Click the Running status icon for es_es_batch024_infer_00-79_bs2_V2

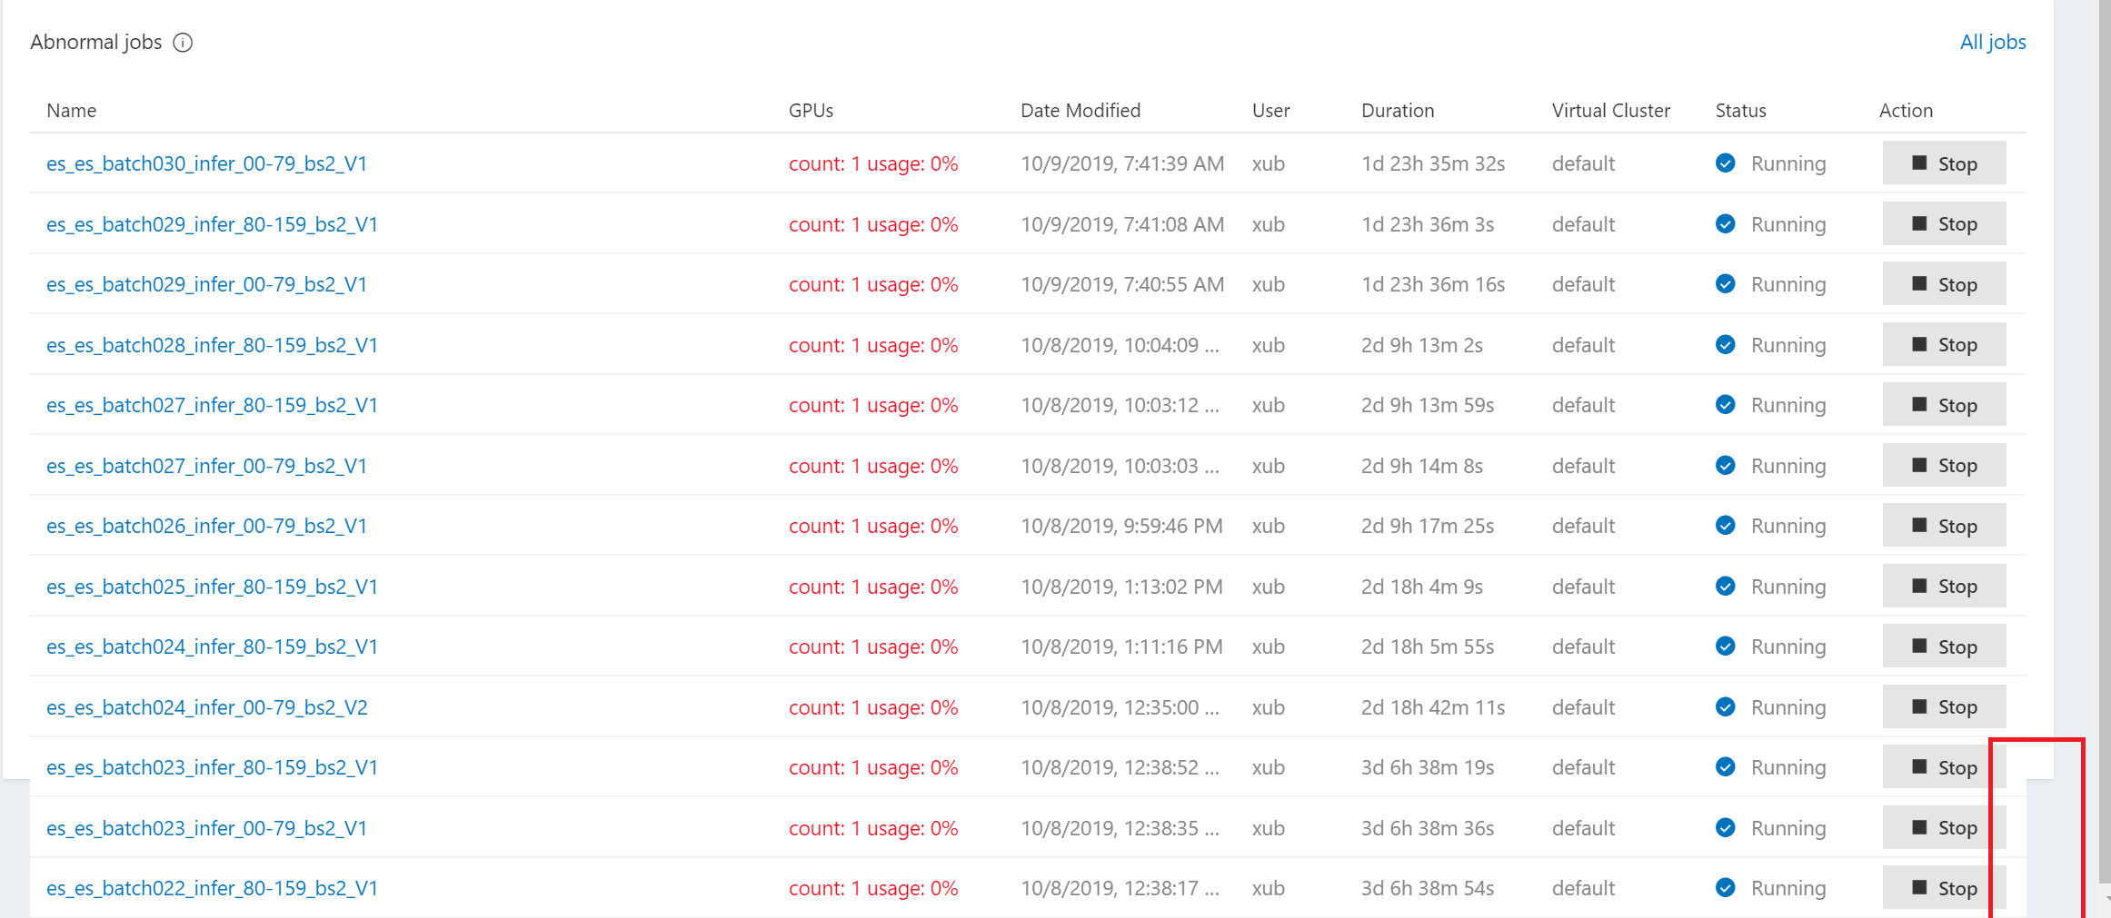coord(1725,706)
